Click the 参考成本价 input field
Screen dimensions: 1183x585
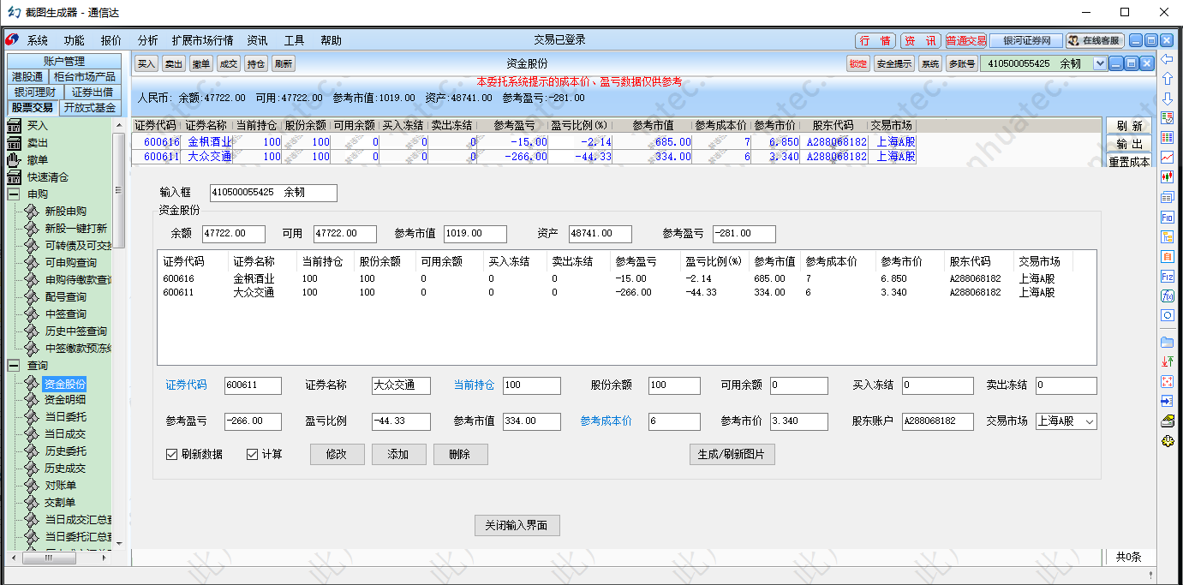click(674, 421)
